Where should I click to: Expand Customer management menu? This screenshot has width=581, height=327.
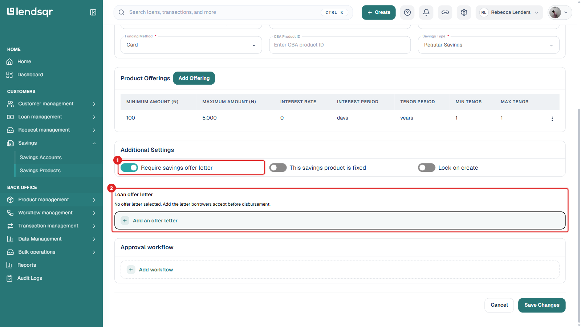click(51, 104)
